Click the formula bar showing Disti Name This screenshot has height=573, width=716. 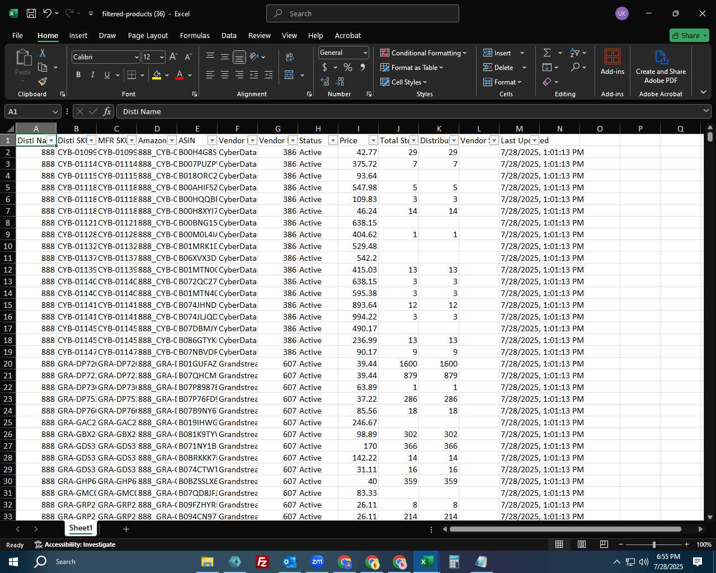pos(413,111)
